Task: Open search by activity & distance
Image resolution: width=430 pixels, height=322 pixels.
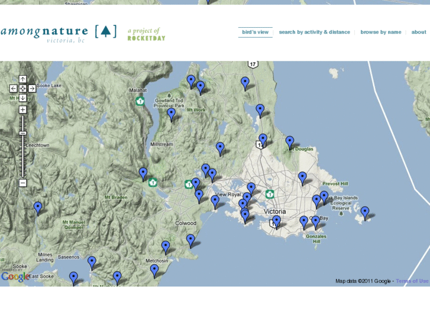Action: (314, 32)
